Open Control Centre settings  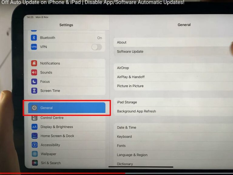click(67, 118)
